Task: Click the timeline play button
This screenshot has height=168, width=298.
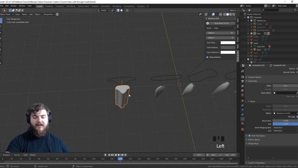Action: tap(119, 155)
